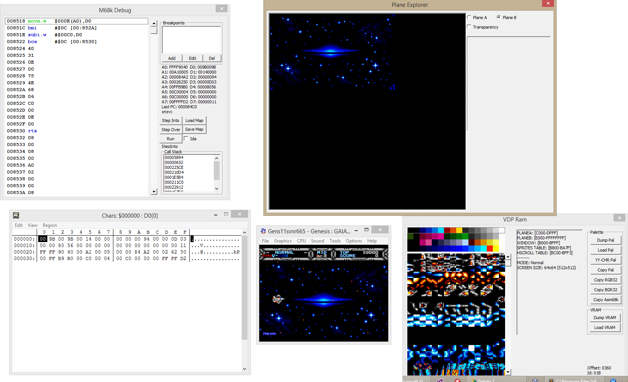This screenshot has height=382, width=628.
Task: Select hex byte A2 in row 000020
Action: pos(147,252)
